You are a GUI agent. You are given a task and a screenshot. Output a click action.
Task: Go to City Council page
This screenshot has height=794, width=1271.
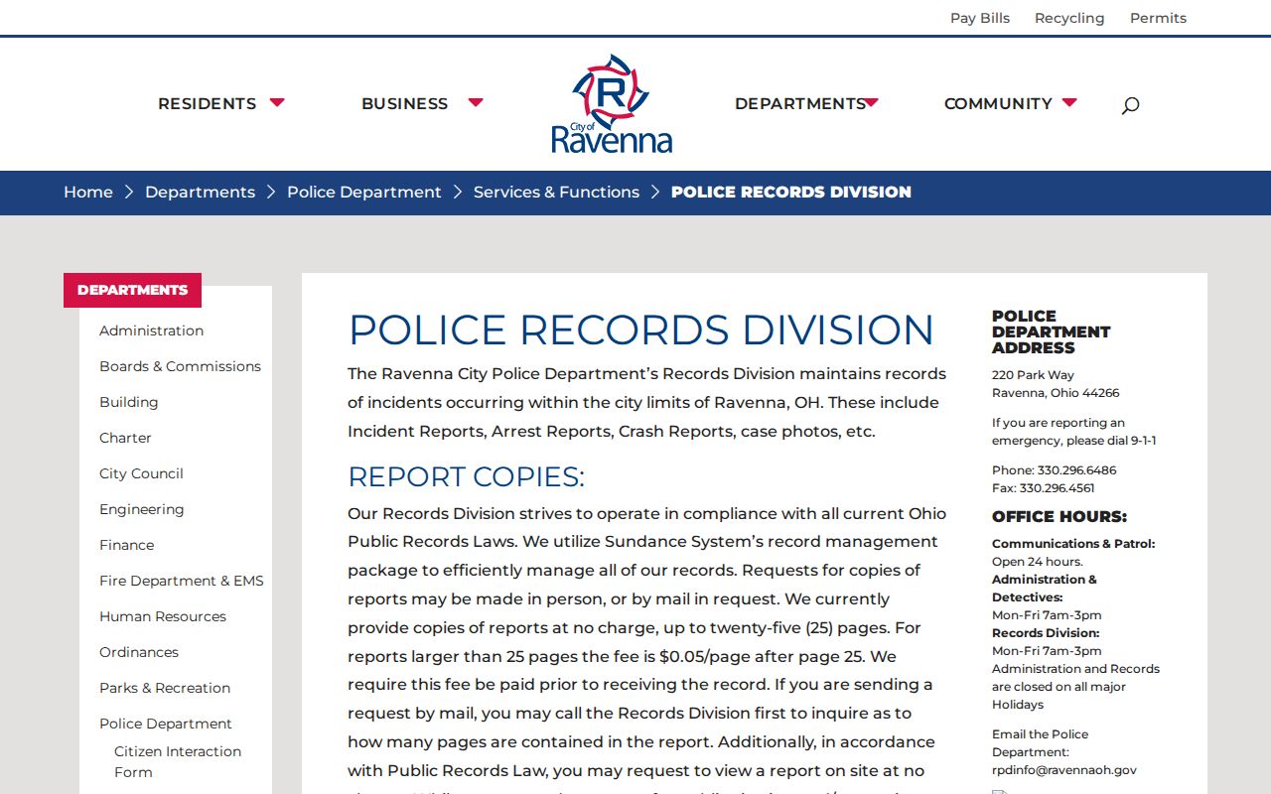(x=141, y=473)
